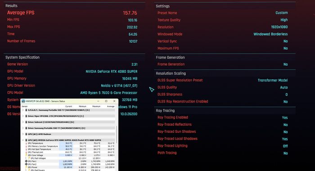Click the HWiNFO 64 Sensors Status title bar
This screenshot has height=171, width=315.
pos(69,101)
